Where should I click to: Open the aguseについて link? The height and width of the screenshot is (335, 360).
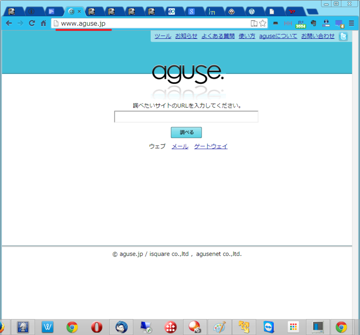[278, 36]
